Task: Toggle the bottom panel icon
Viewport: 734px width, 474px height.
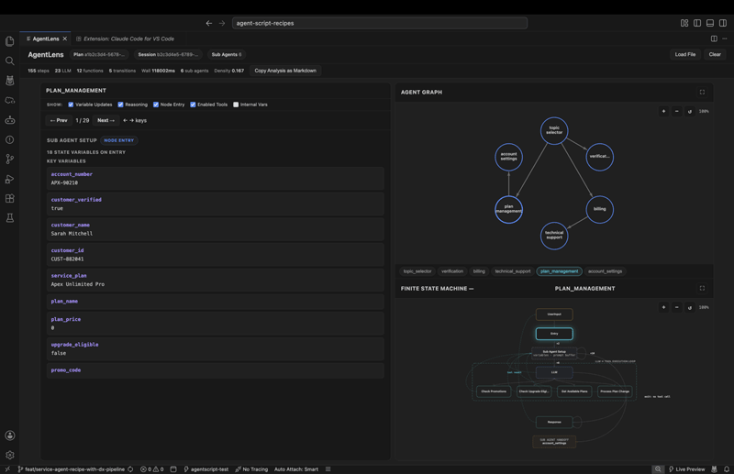Action: pyautogui.click(x=710, y=23)
